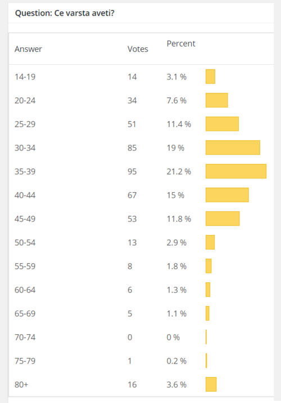Click the 30-34 yellow bar

pyautogui.click(x=233, y=148)
